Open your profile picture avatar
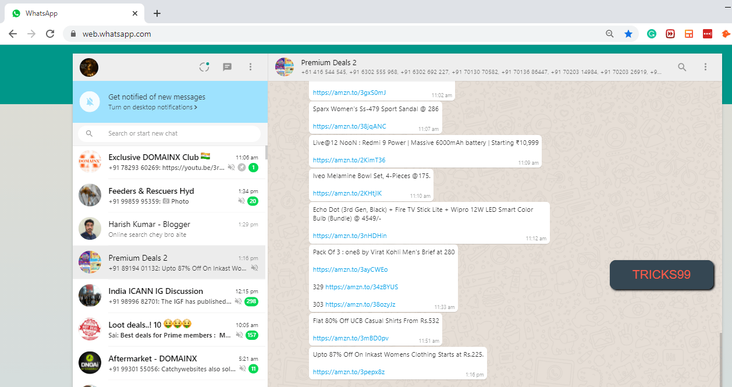732x387 pixels. click(89, 68)
